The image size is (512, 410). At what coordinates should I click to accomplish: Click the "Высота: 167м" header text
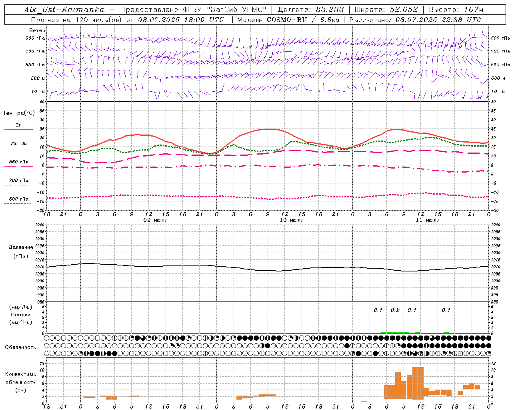[x=456, y=10]
